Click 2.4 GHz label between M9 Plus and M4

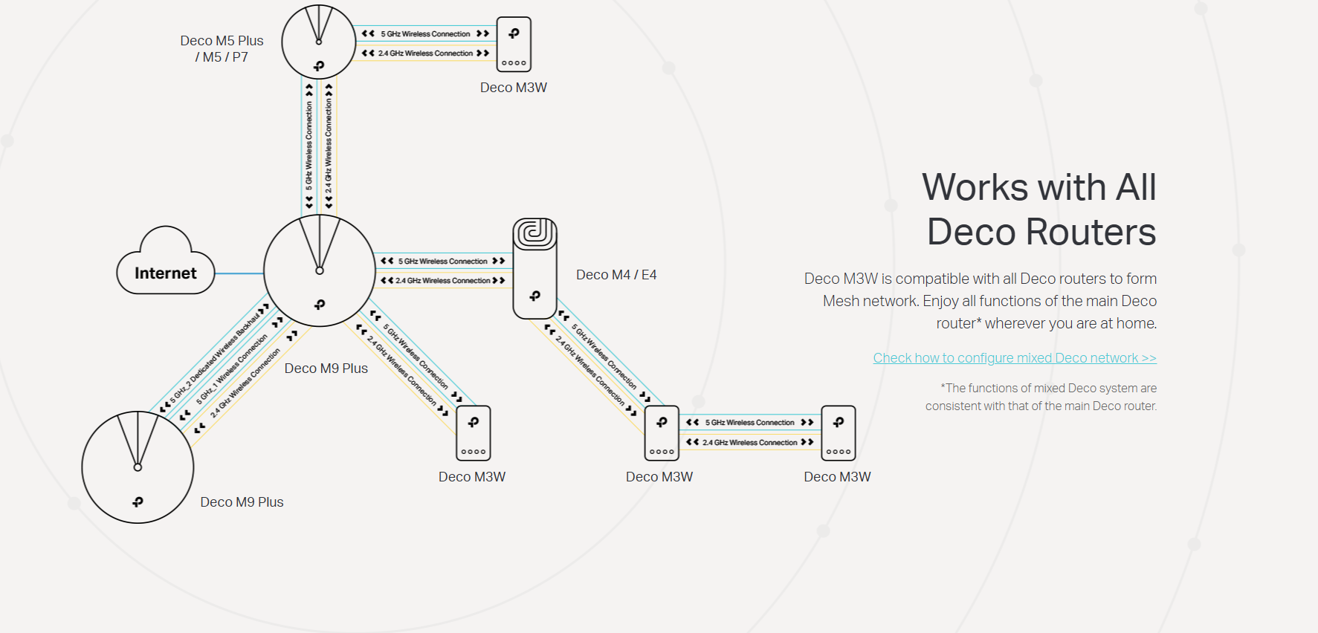tap(442, 281)
